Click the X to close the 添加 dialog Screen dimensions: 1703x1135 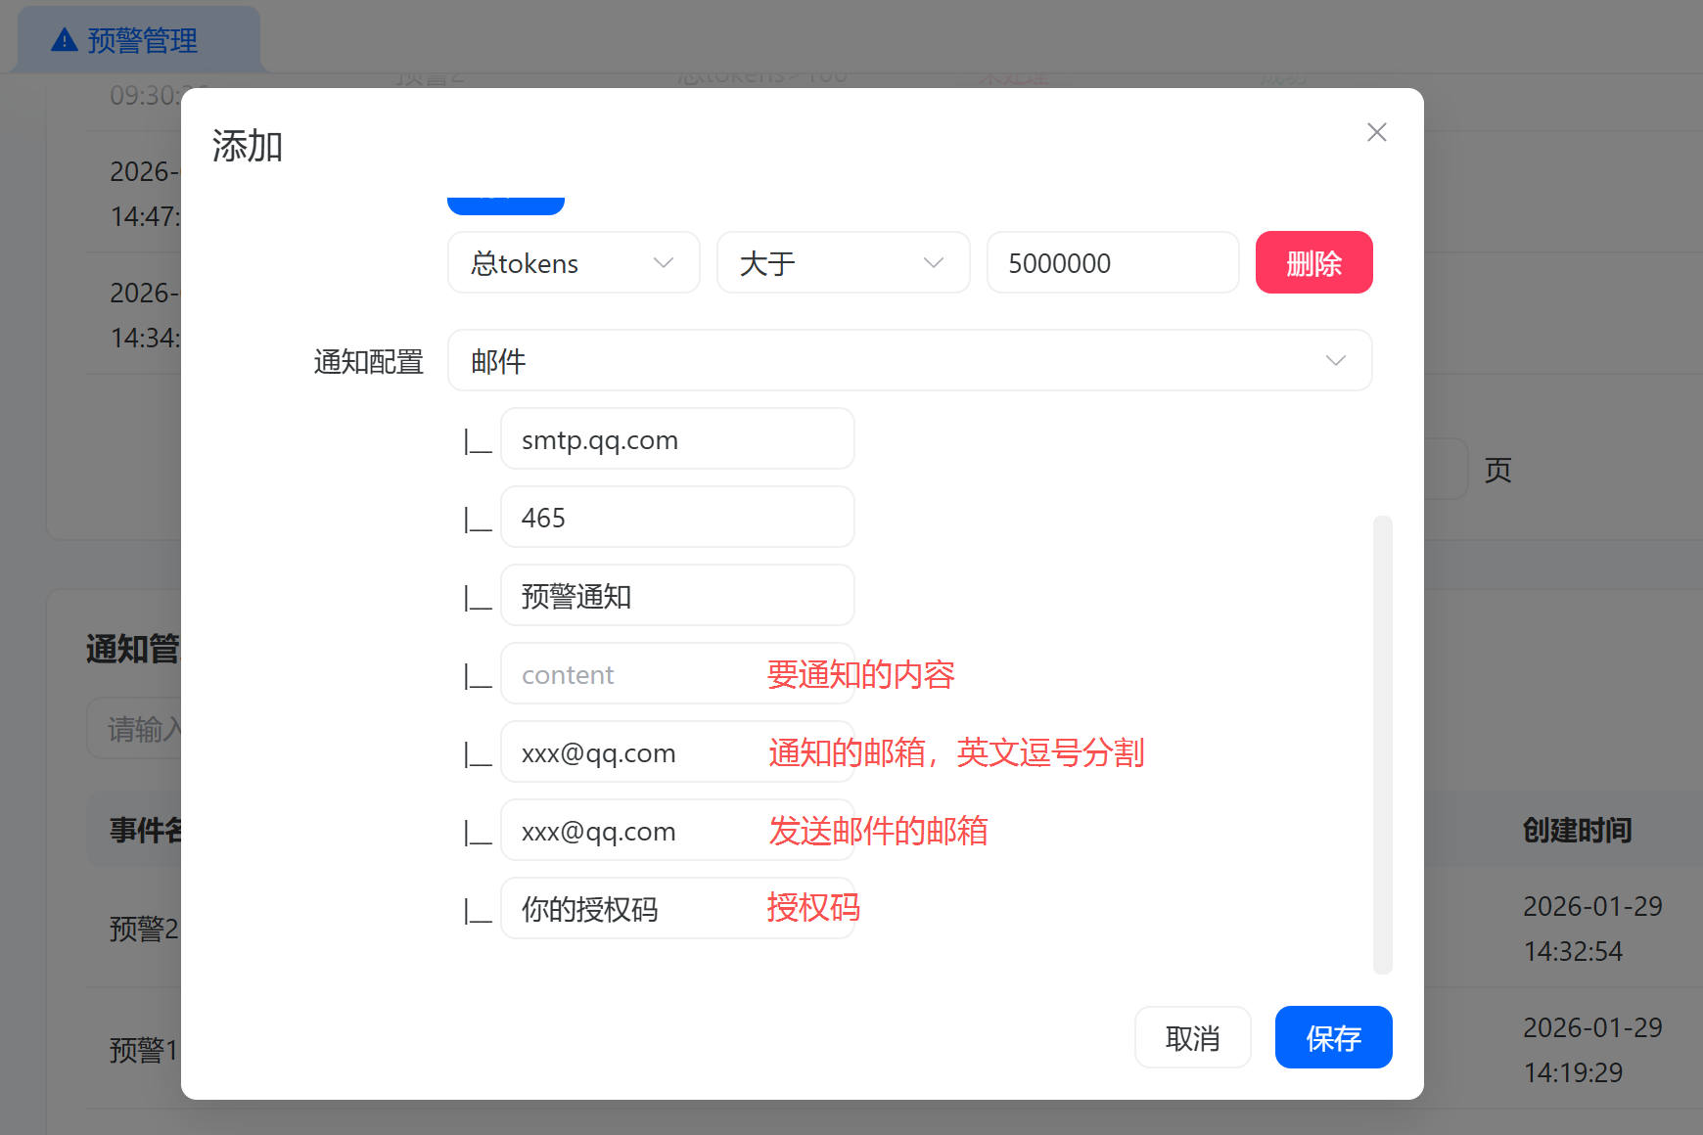[1377, 132]
